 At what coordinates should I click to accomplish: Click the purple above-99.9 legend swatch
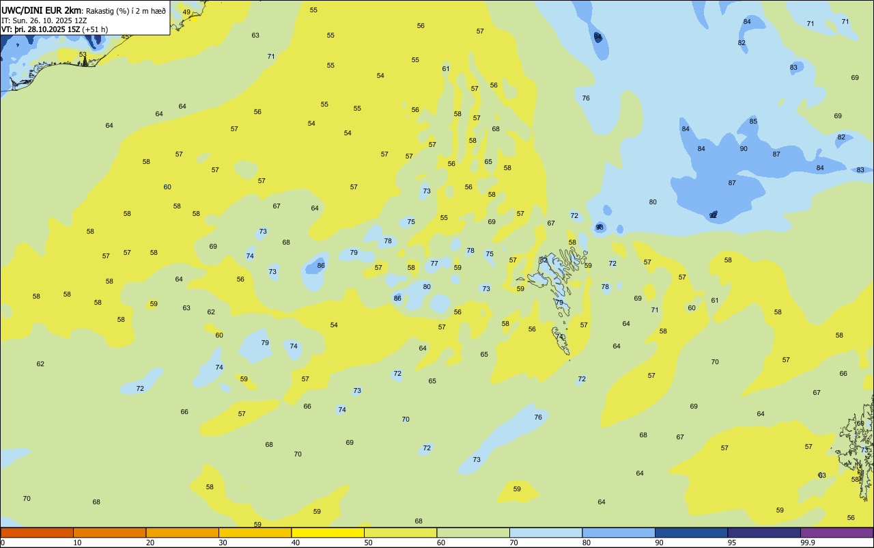pyautogui.click(x=836, y=532)
